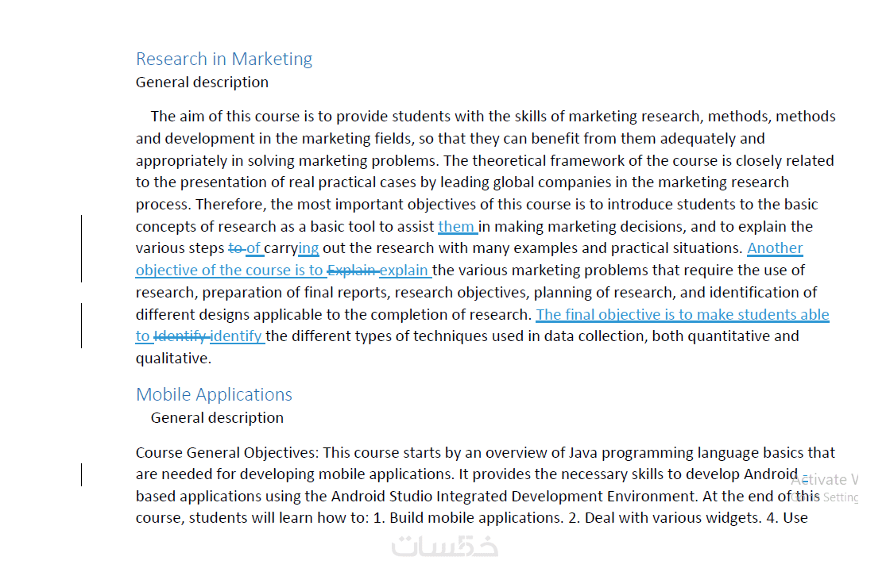Click struck-through "to" after "various steps"
The width and height of the screenshot is (890, 568).
pyautogui.click(x=235, y=248)
